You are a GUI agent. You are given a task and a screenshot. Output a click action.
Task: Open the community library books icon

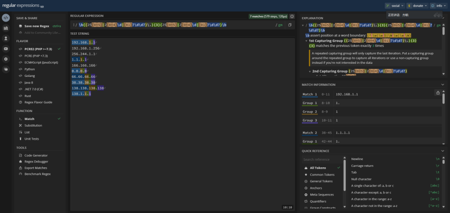point(6,28)
